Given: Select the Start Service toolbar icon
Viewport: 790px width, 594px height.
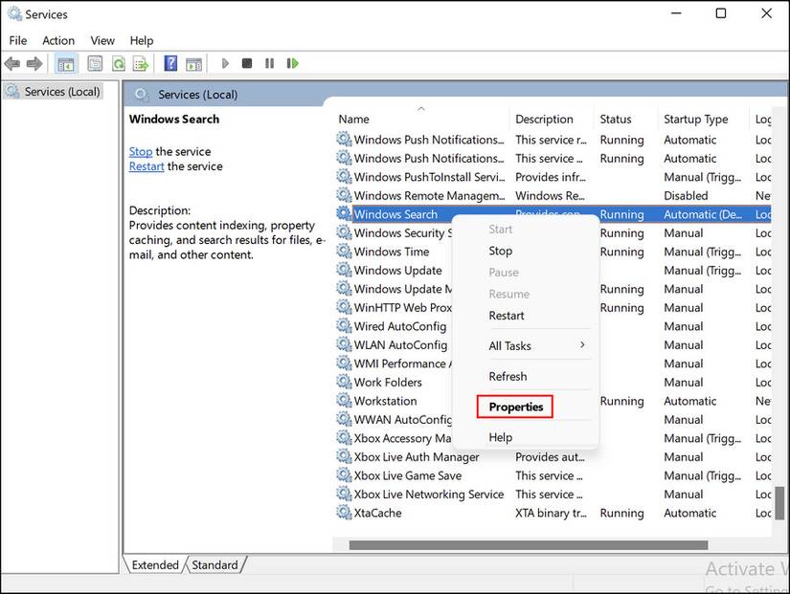Looking at the screenshot, I should click(224, 63).
